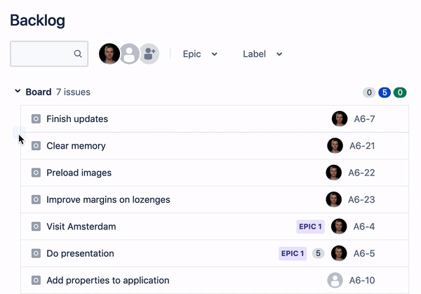The height and width of the screenshot is (294, 421).
Task: Click issue key A6-7
Action: pyautogui.click(x=364, y=119)
